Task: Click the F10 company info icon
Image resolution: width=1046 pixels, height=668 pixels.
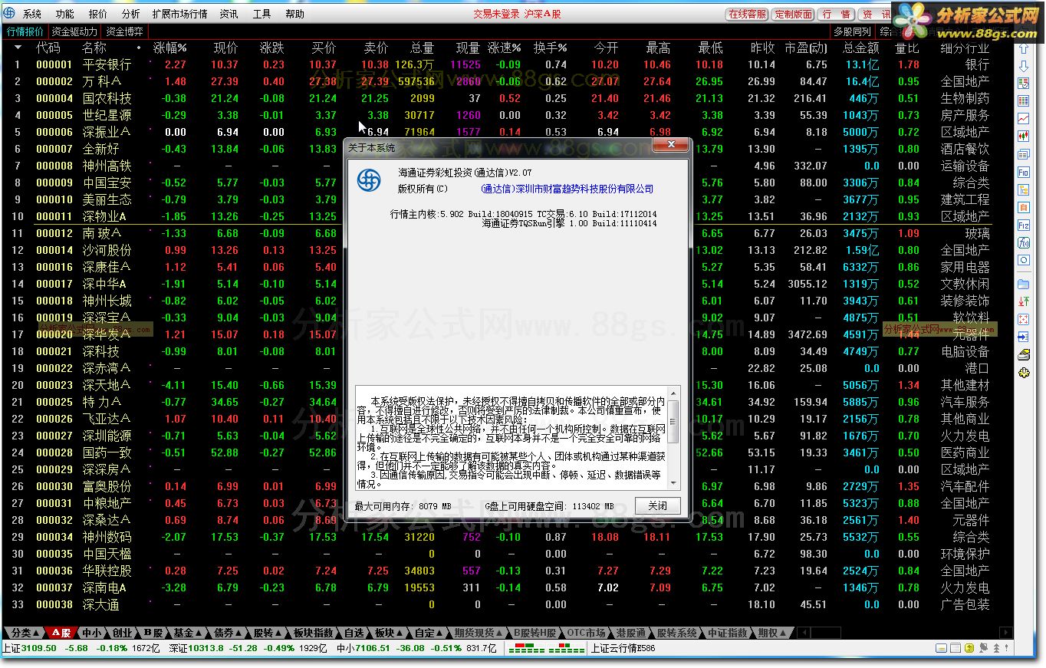Action: coord(1023,173)
